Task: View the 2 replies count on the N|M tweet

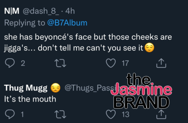Action: [23, 63]
